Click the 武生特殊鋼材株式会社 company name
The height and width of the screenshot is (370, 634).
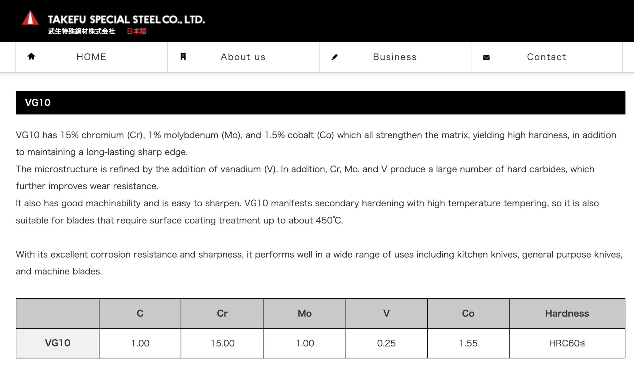(x=80, y=31)
